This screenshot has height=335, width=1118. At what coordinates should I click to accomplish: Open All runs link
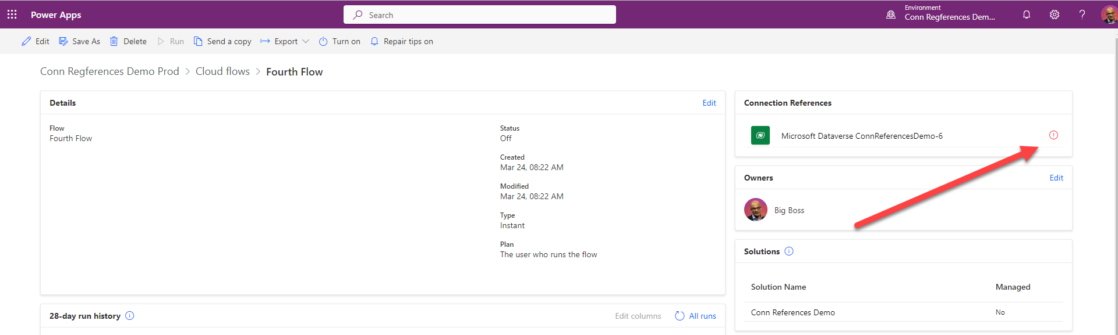(696, 316)
